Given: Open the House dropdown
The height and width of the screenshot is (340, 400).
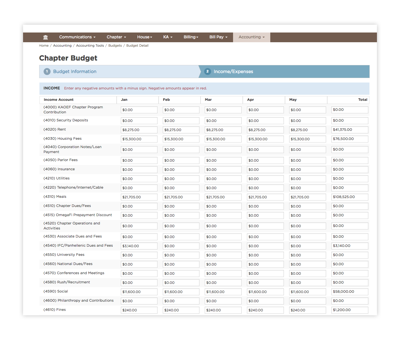Looking at the screenshot, I should point(144,37).
